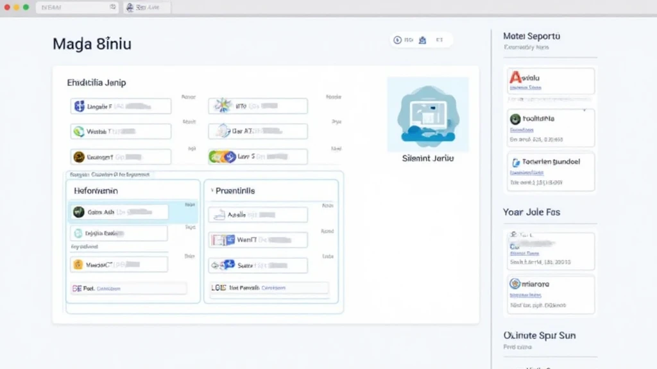657x369 pixels.
Task: Click the blue link in the Pet. row
Action: 108,289
